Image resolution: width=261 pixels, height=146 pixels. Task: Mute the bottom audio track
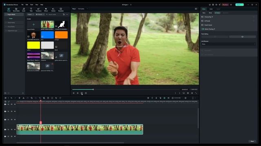(x=12, y=136)
